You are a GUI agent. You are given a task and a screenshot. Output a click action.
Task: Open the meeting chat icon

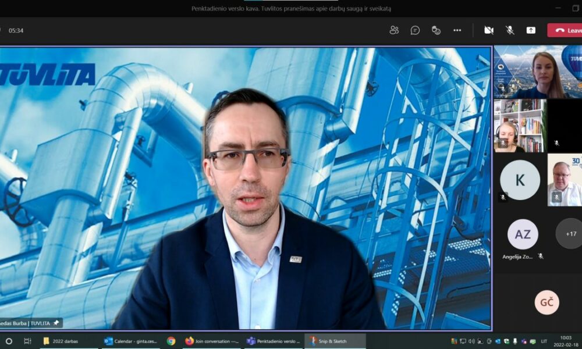[x=415, y=30]
